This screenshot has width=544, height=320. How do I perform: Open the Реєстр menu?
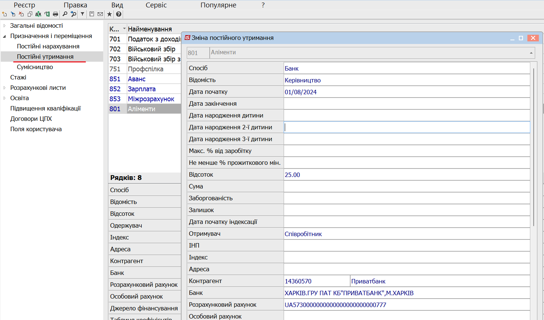pos(24,5)
